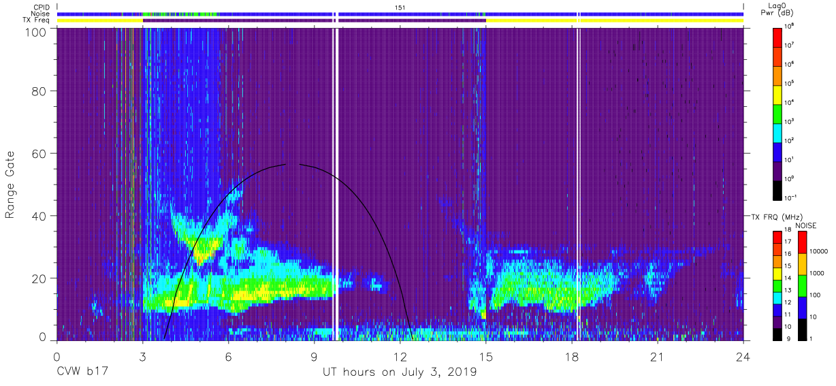Viewport: 836px width, 386px height.
Task: Click y-axis tick label '20'
Action: [x=39, y=278]
